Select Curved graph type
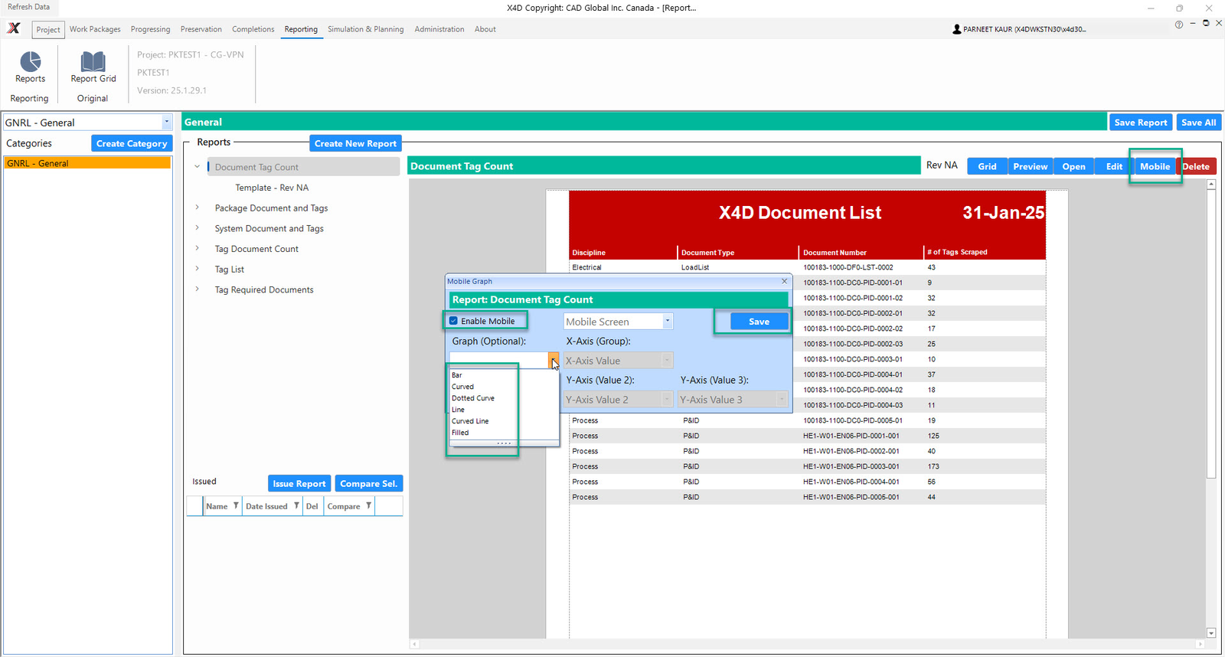 tap(462, 387)
